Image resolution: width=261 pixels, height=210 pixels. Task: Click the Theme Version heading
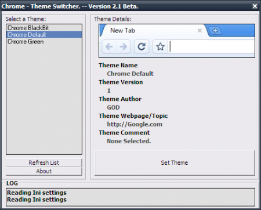[x=121, y=82]
